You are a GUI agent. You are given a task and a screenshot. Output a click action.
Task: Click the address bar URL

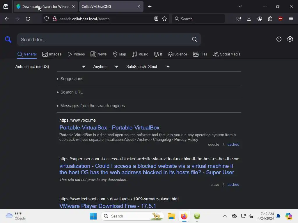pos(85,19)
